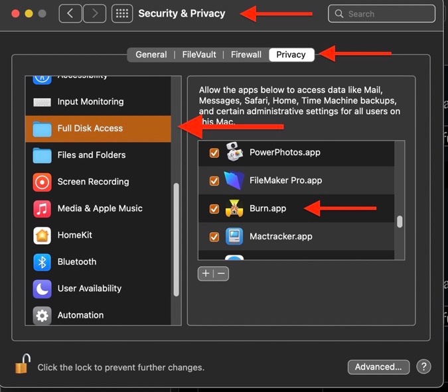Switch to the General tab
The width and height of the screenshot is (448, 392).
151,54
